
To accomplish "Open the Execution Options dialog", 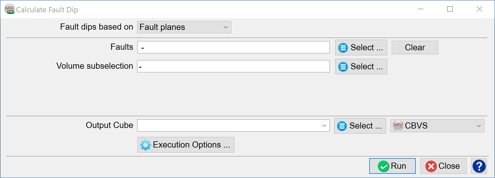I will pyautogui.click(x=185, y=145).
